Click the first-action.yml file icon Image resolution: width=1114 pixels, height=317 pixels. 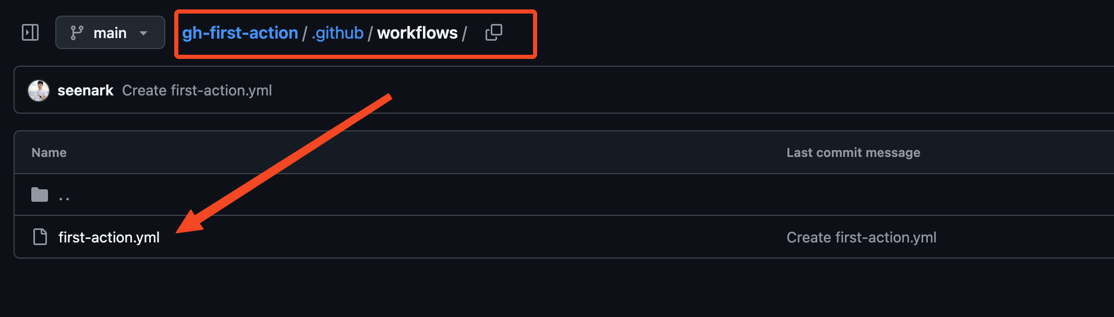40,237
